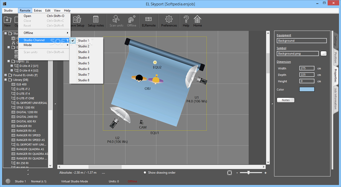Image resolution: width=341 pixels, height=187 pixels.
Task: Select the U2 umbrella flash on canvas
Action: [120, 117]
